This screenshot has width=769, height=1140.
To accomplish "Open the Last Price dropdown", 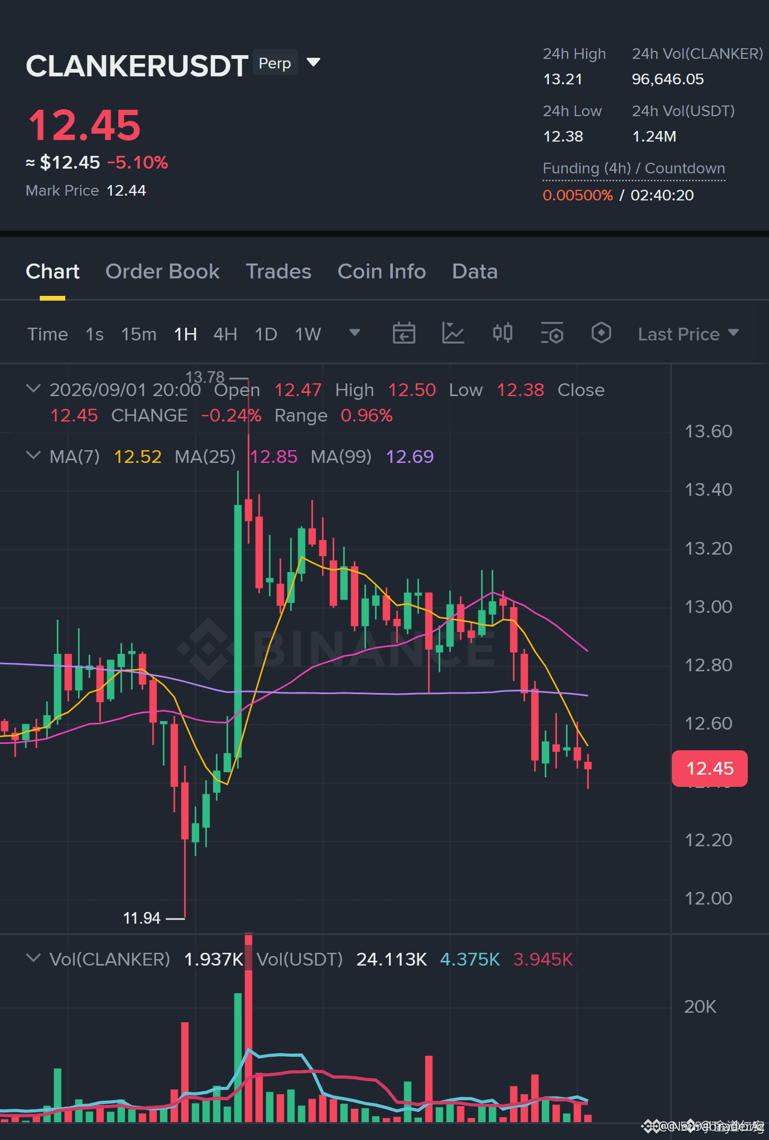I will [x=688, y=334].
